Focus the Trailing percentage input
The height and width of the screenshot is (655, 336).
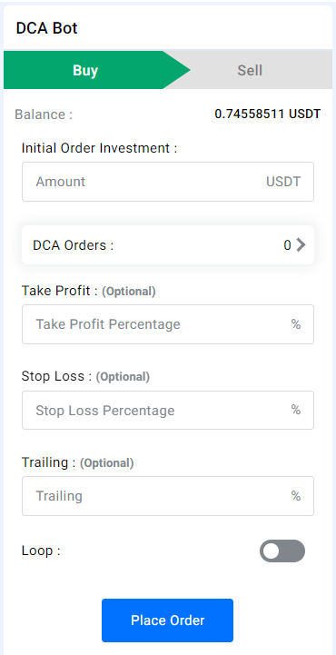[x=168, y=496]
